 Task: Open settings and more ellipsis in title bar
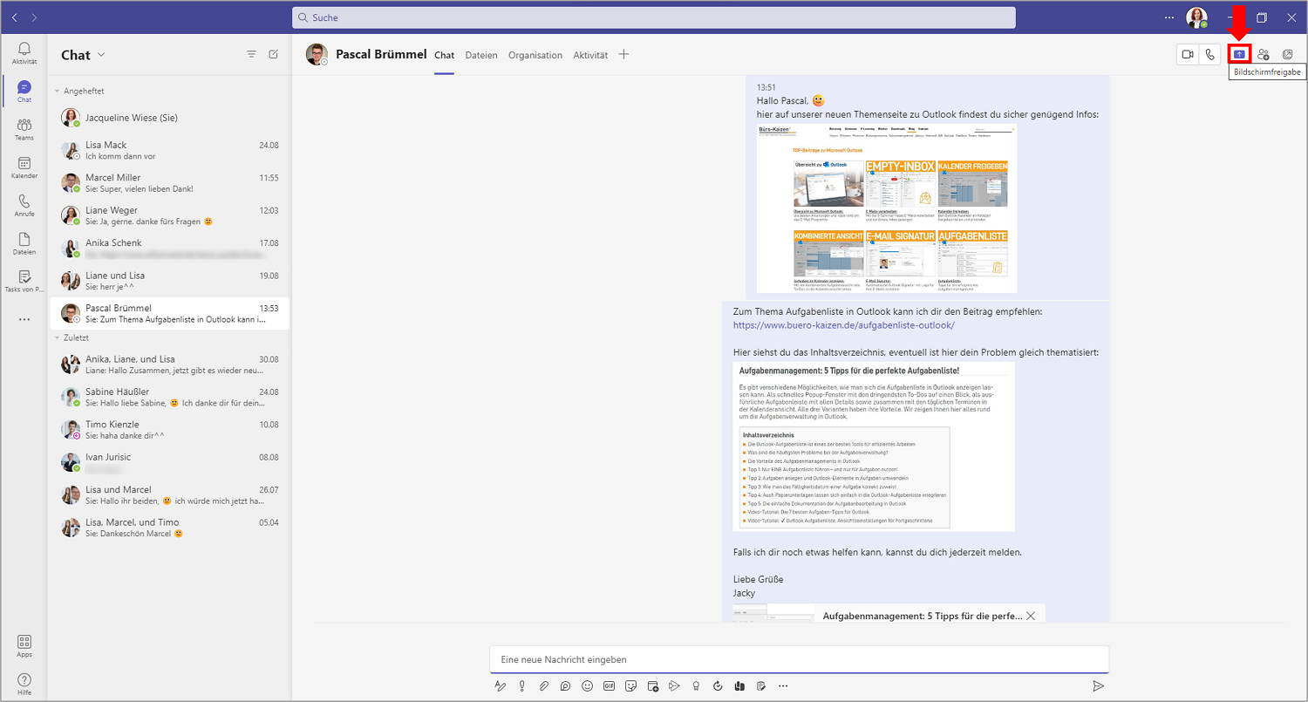tap(1169, 17)
